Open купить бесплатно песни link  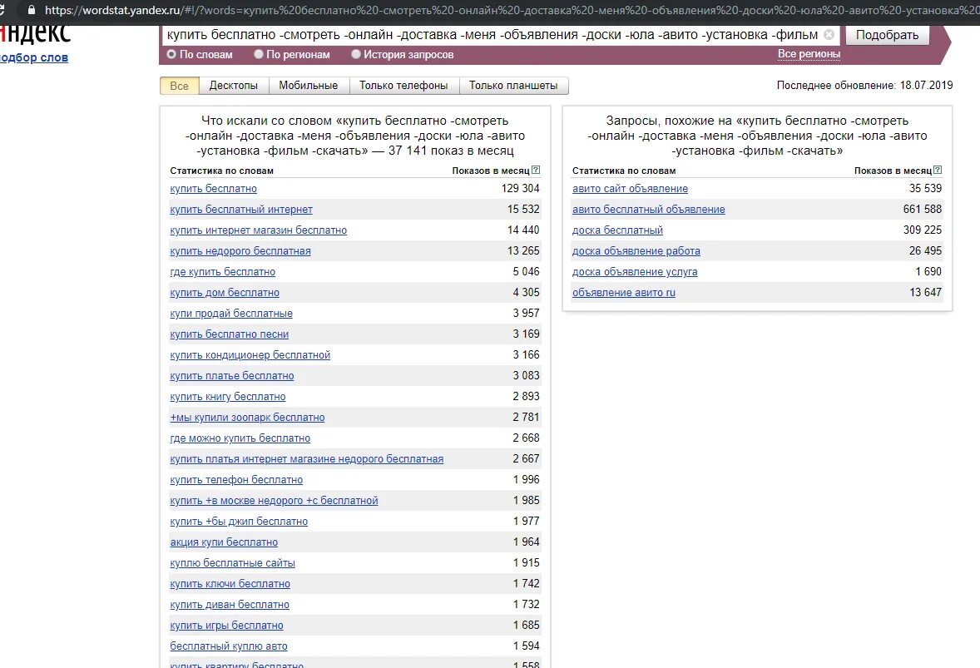tap(230, 334)
